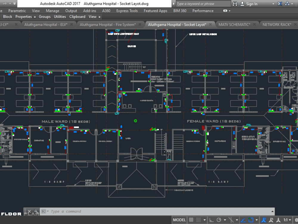
Task: Toggle Polar Tracking in the status bar
Action: [x=219, y=220]
